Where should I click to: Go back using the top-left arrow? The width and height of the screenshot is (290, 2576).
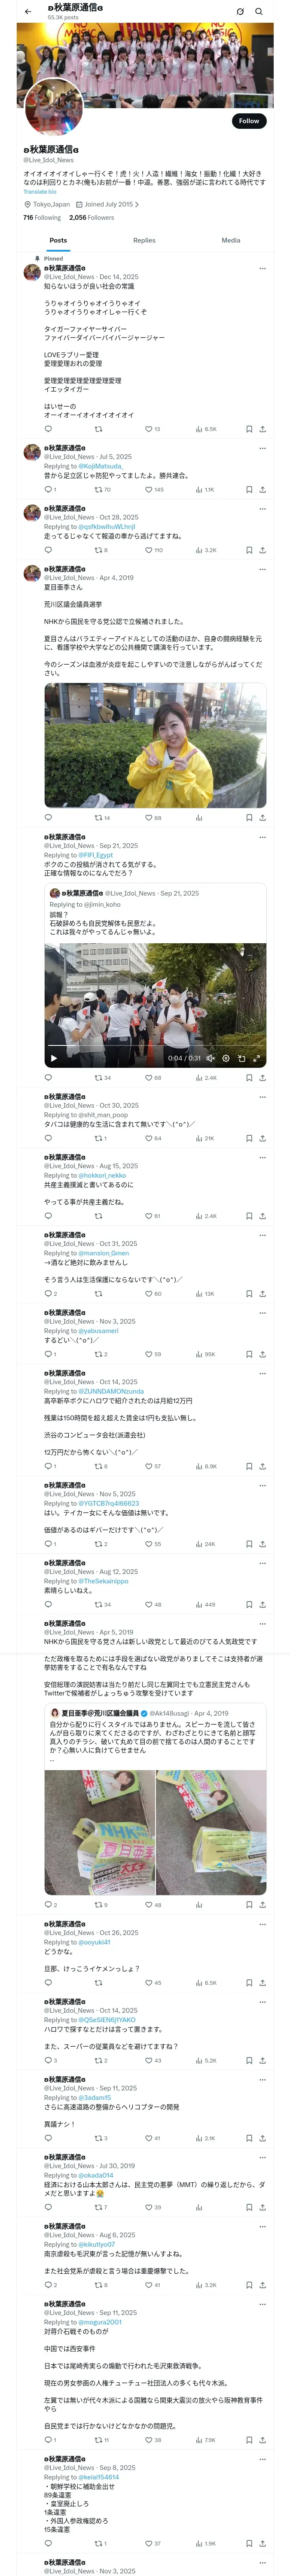click(x=27, y=12)
